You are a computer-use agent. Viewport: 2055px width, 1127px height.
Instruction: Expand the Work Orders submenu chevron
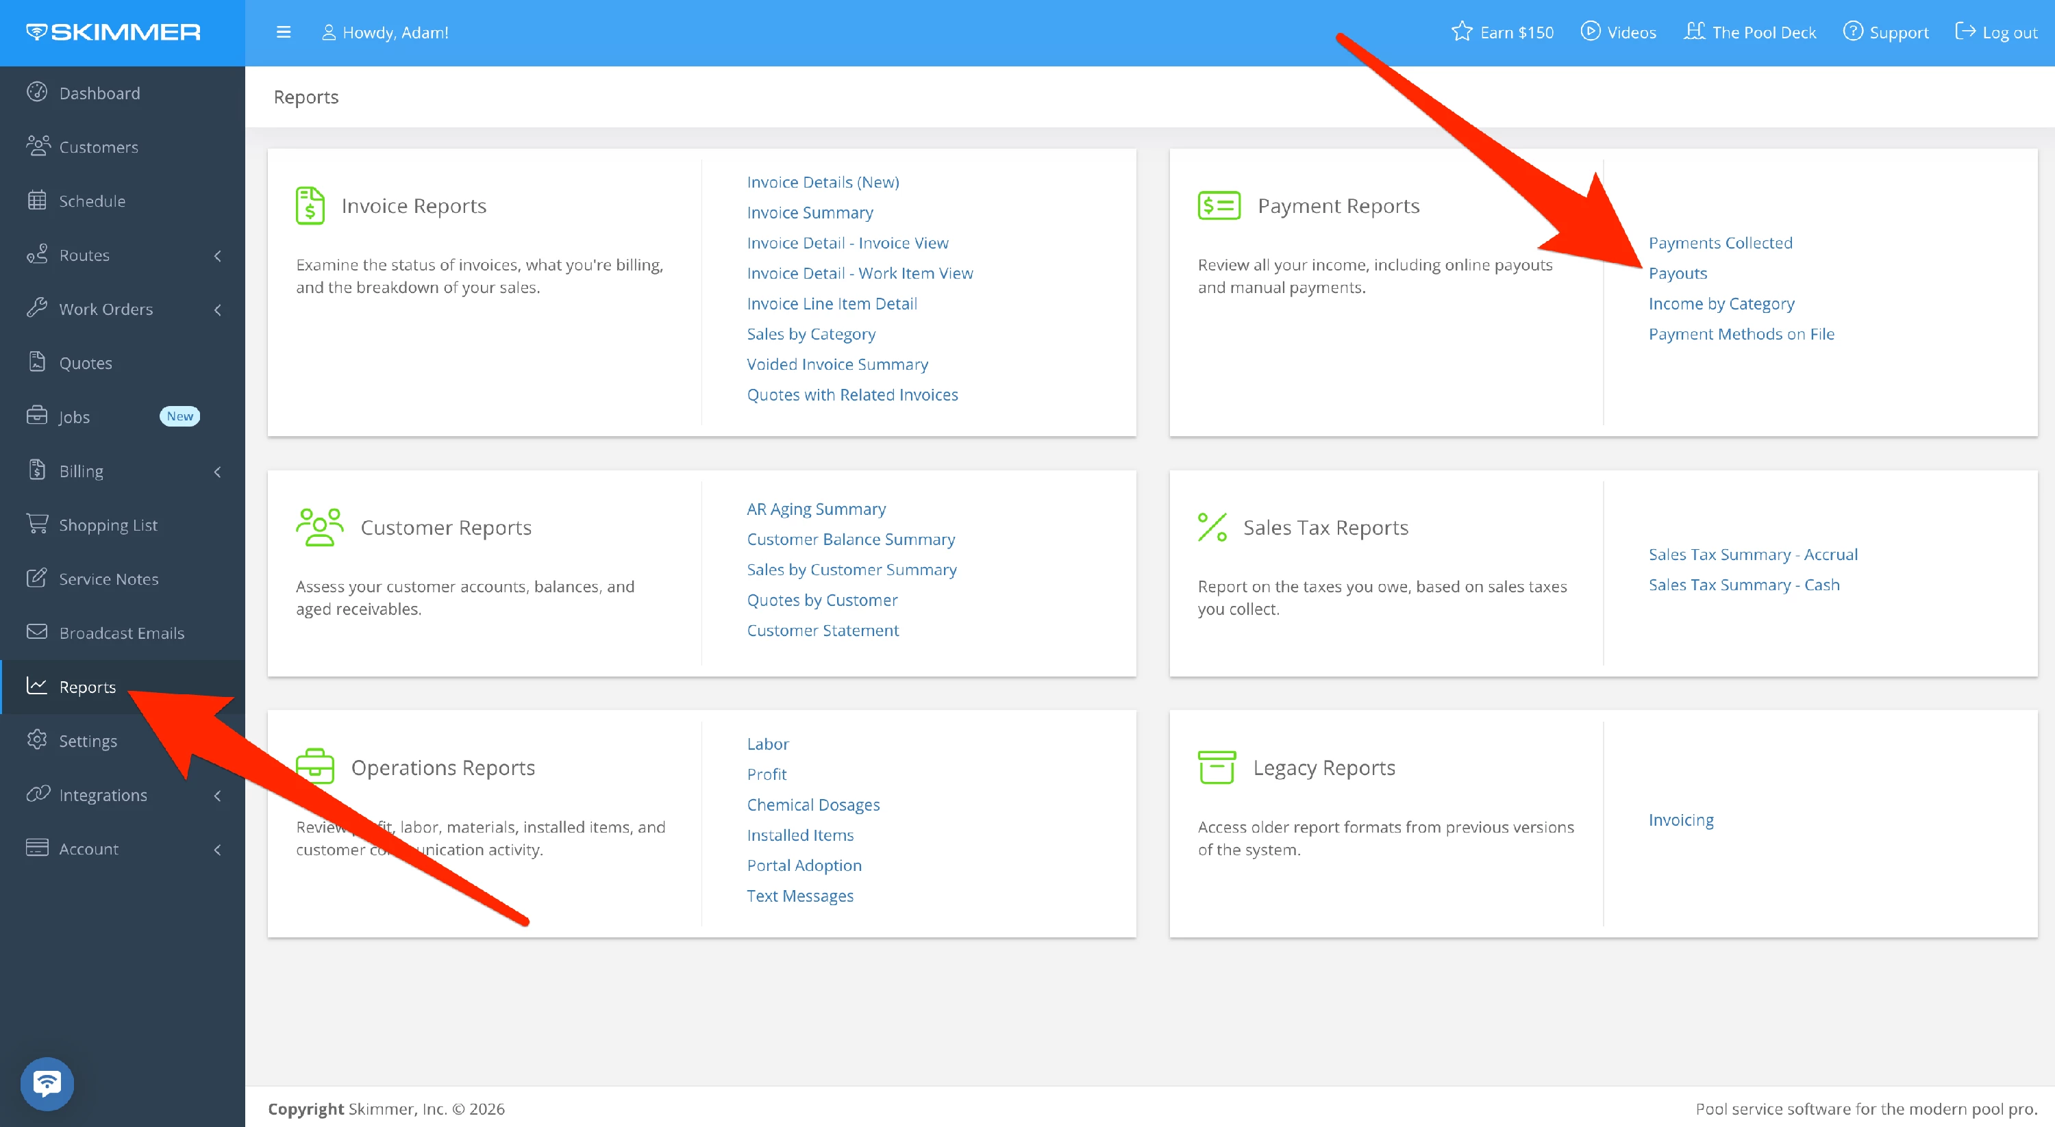click(x=218, y=309)
